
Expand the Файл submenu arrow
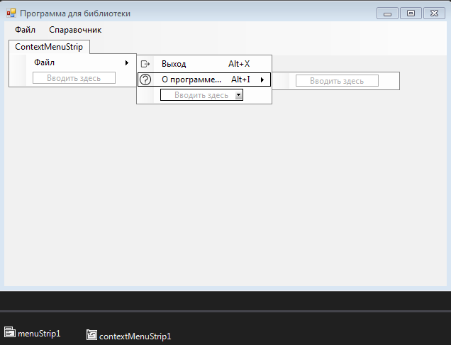[x=127, y=62]
